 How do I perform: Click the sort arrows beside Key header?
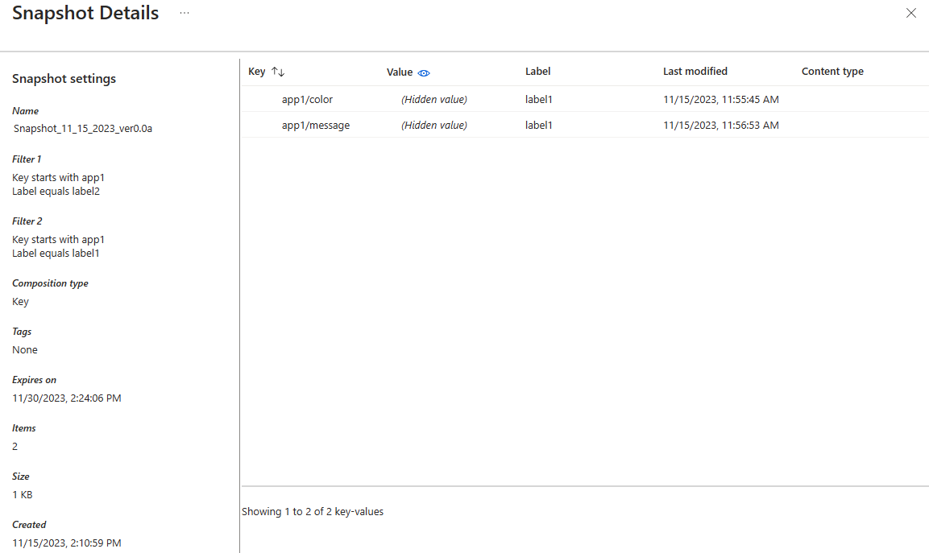click(x=277, y=71)
